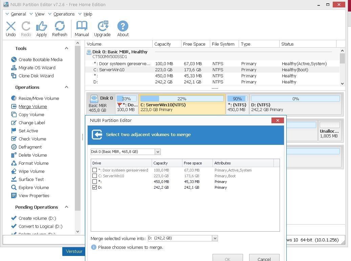
Task: Sort by Free Space column header
Action: (x=195, y=44)
